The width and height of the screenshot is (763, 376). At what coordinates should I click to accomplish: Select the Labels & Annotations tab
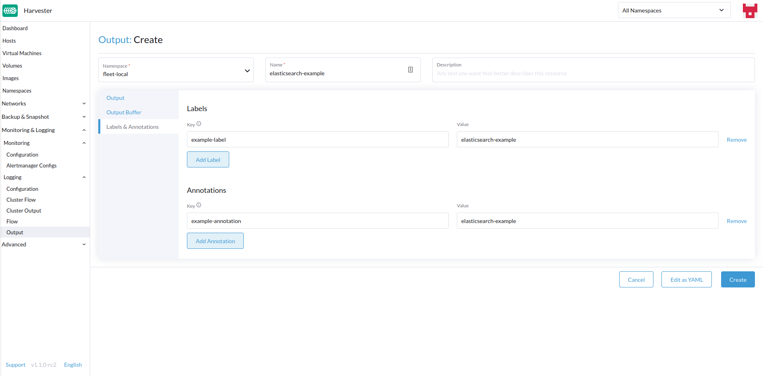click(132, 126)
